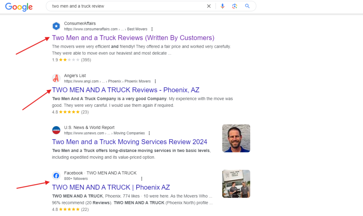Image resolution: width=363 pixels, height=216 pixels.
Task: Click the ConsumerAffairs site favicon
Action: [56, 26]
